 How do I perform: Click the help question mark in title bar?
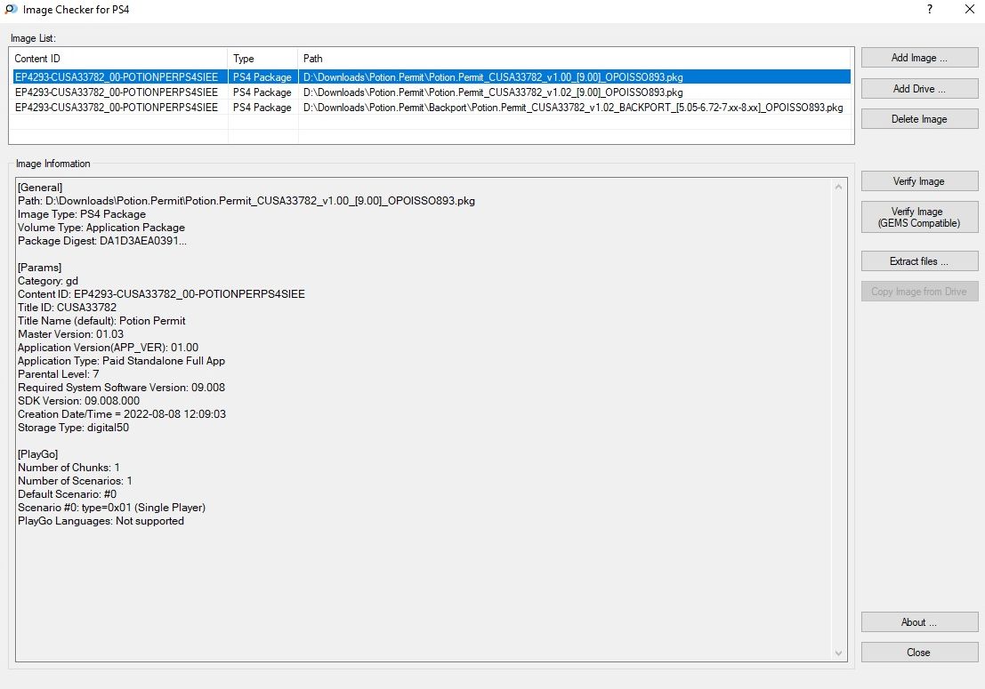(930, 10)
